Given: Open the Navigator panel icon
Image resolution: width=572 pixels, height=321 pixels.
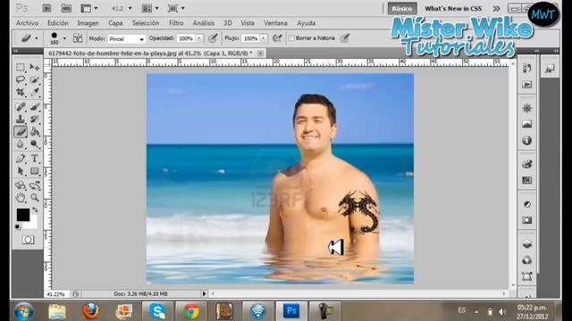Looking at the screenshot, I should (526, 108).
